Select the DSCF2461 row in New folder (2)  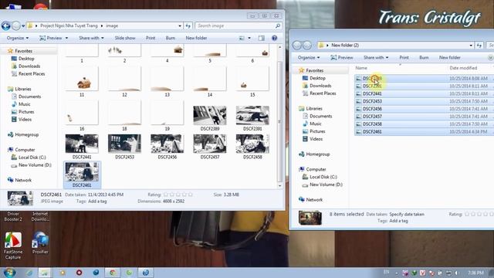coord(424,132)
